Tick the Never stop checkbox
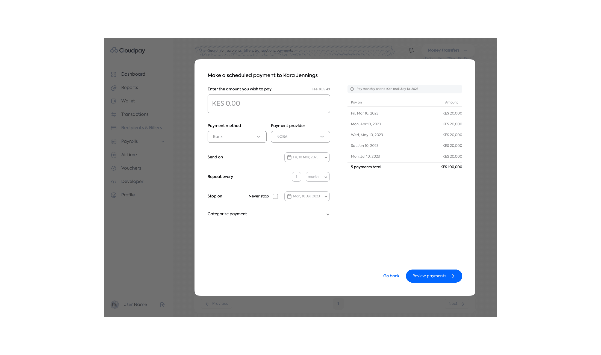The width and height of the screenshot is (601, 355). pos(275,196)
